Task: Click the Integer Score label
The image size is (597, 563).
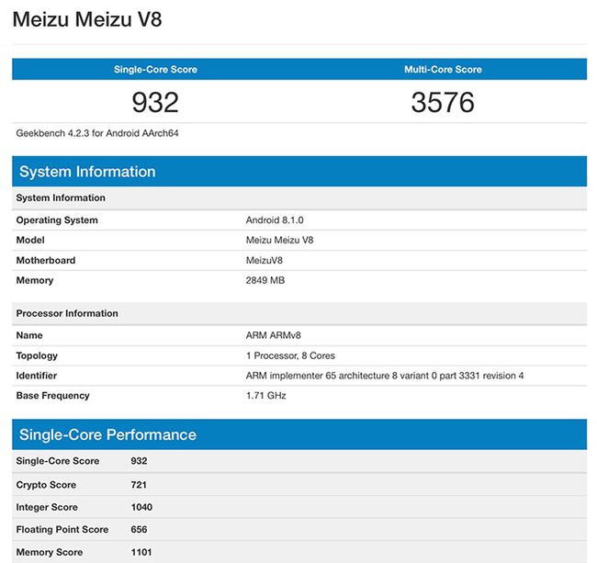Action: tap(47, 507)
